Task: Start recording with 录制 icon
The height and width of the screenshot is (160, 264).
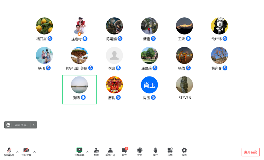Action: click(x=140, y=151)
